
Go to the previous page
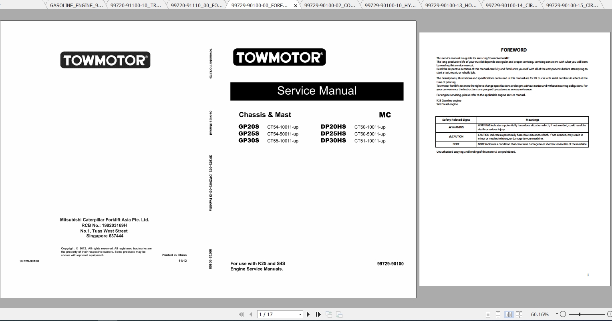(x=251, y=314)
